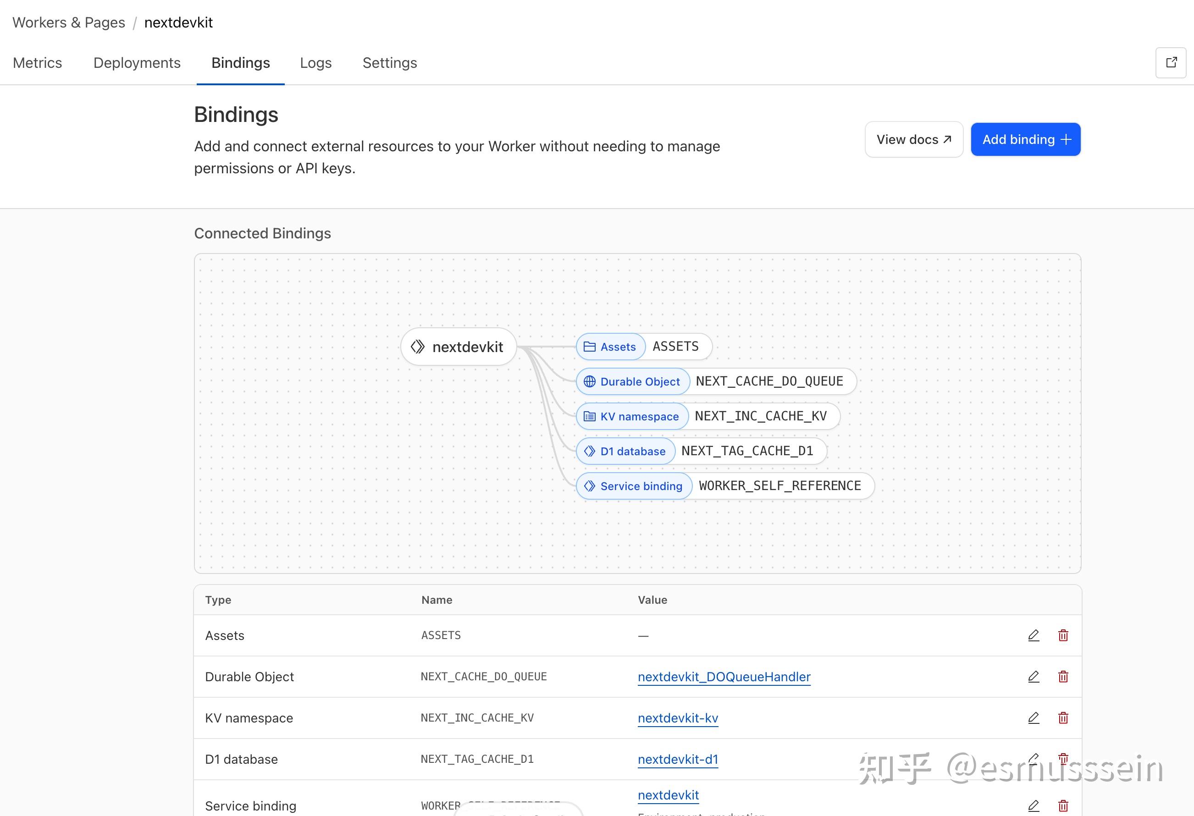Image resolution: width=1194 pixels, height=816 pixels.
Task: Delete the ASSETS binding row
Action: tap(1063, 635)
